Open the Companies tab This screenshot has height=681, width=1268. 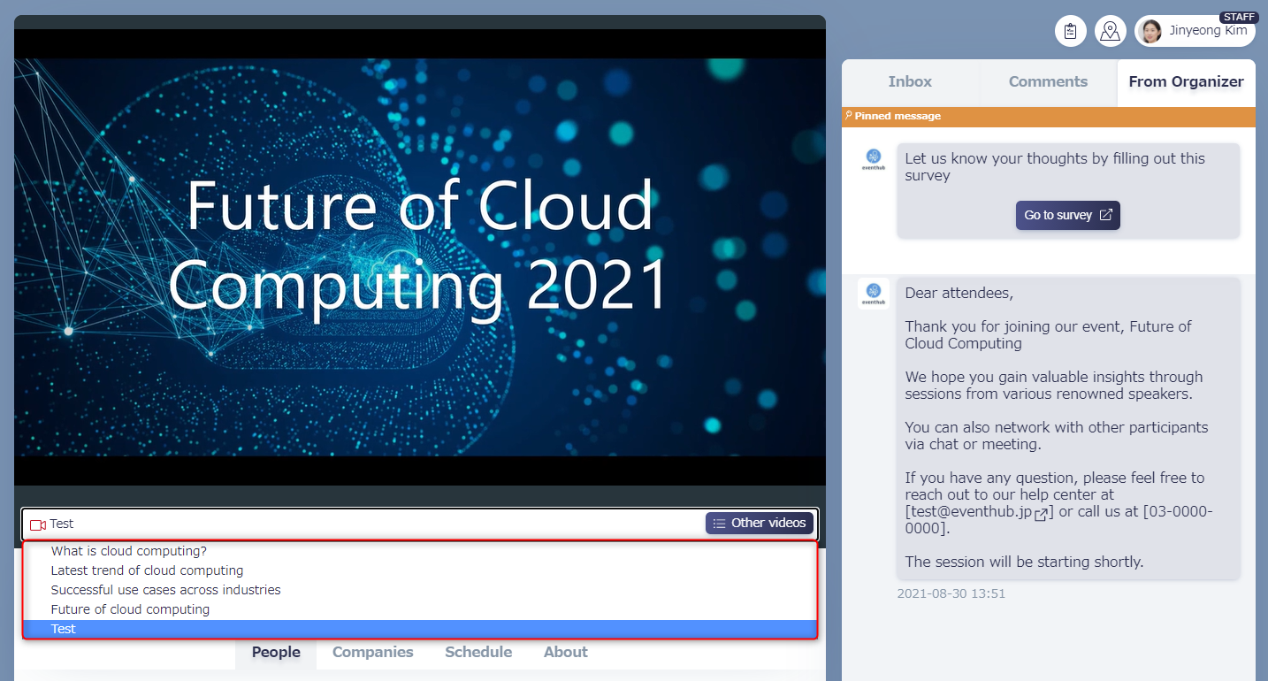[372, 652]
